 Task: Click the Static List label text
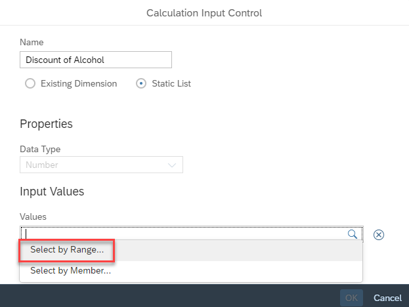coord(171,83)
